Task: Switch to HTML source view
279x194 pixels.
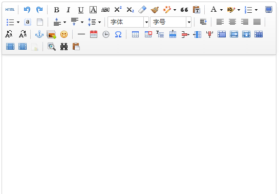Action: pyautogui.click(x=10, y=10)
